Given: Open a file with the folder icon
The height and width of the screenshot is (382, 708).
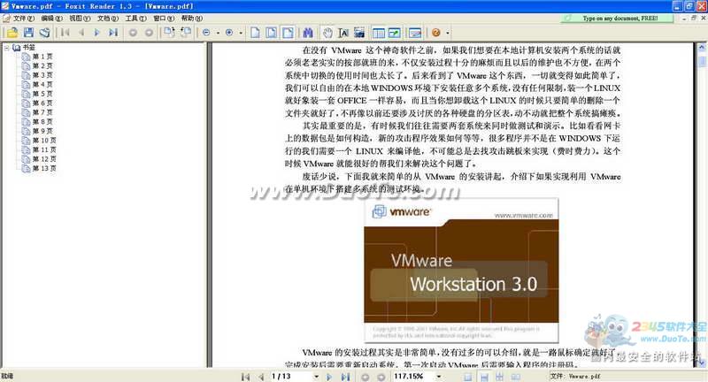Looking at the screenshot, I should point(12,33).
